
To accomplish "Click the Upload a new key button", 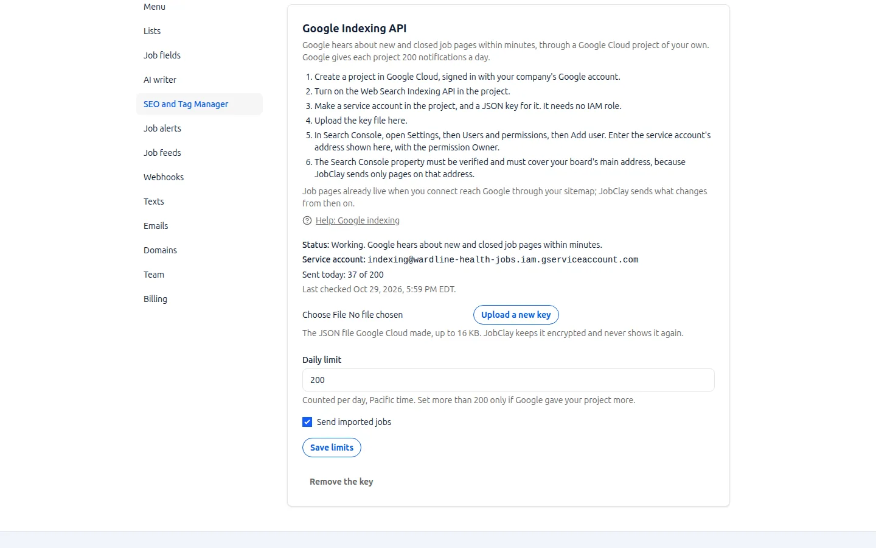I will coord(516,315).
